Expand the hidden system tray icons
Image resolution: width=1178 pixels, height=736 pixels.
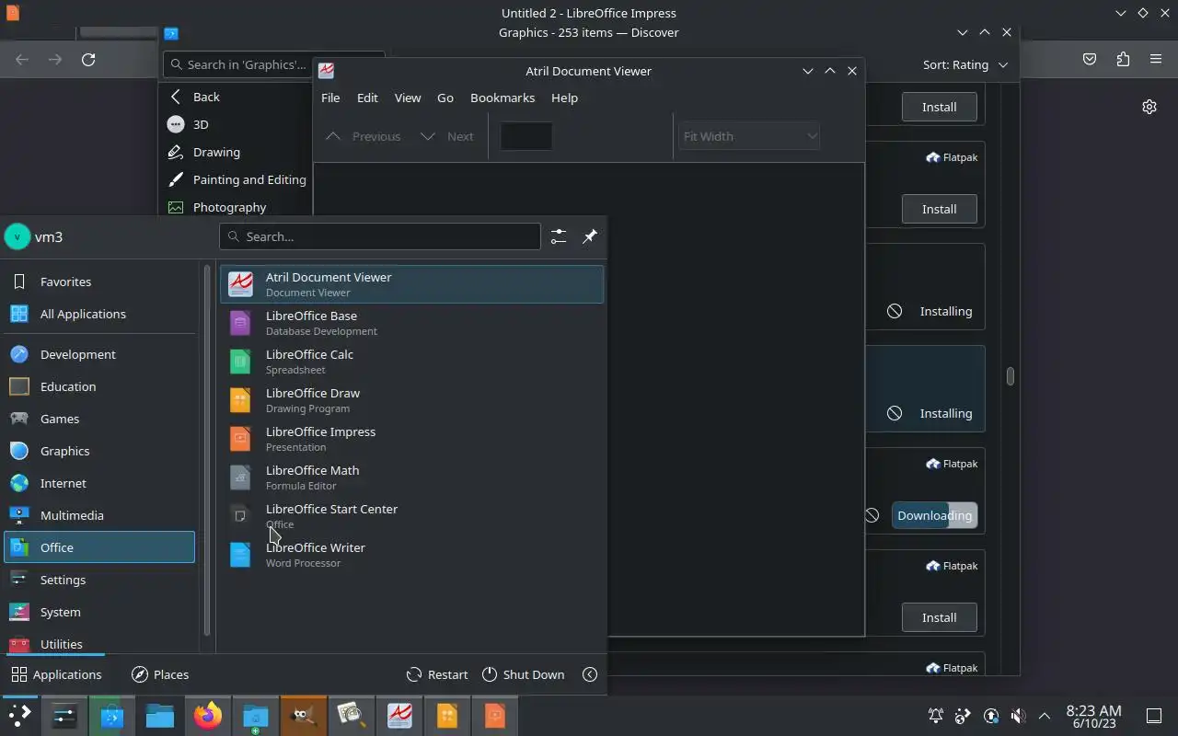(1045, 716)
